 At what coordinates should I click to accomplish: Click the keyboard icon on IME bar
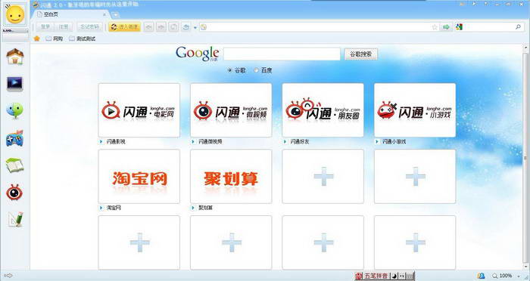[x=410, y=276]
